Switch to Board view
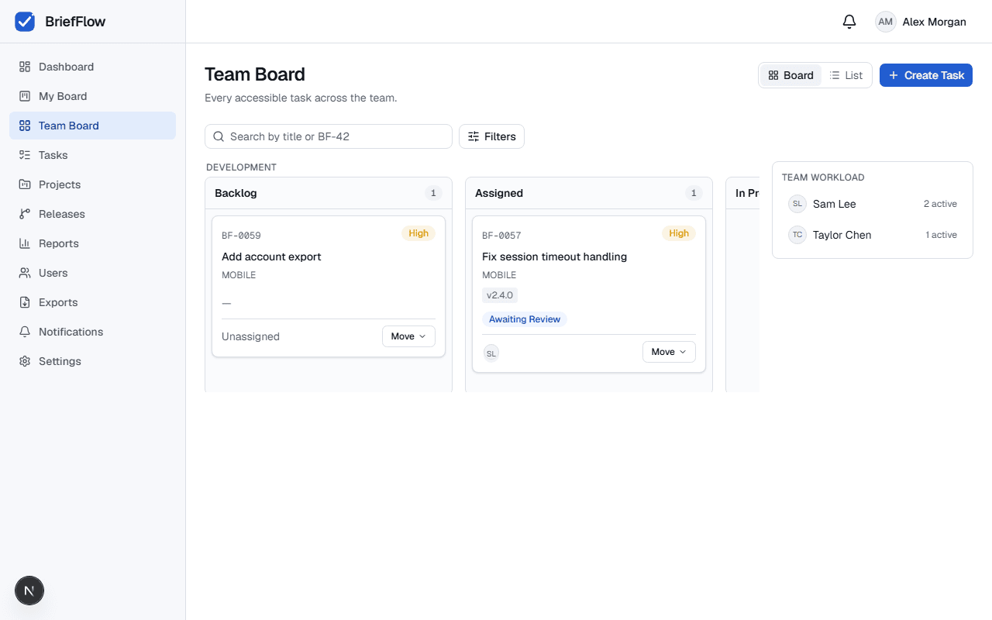 (790, 75)
